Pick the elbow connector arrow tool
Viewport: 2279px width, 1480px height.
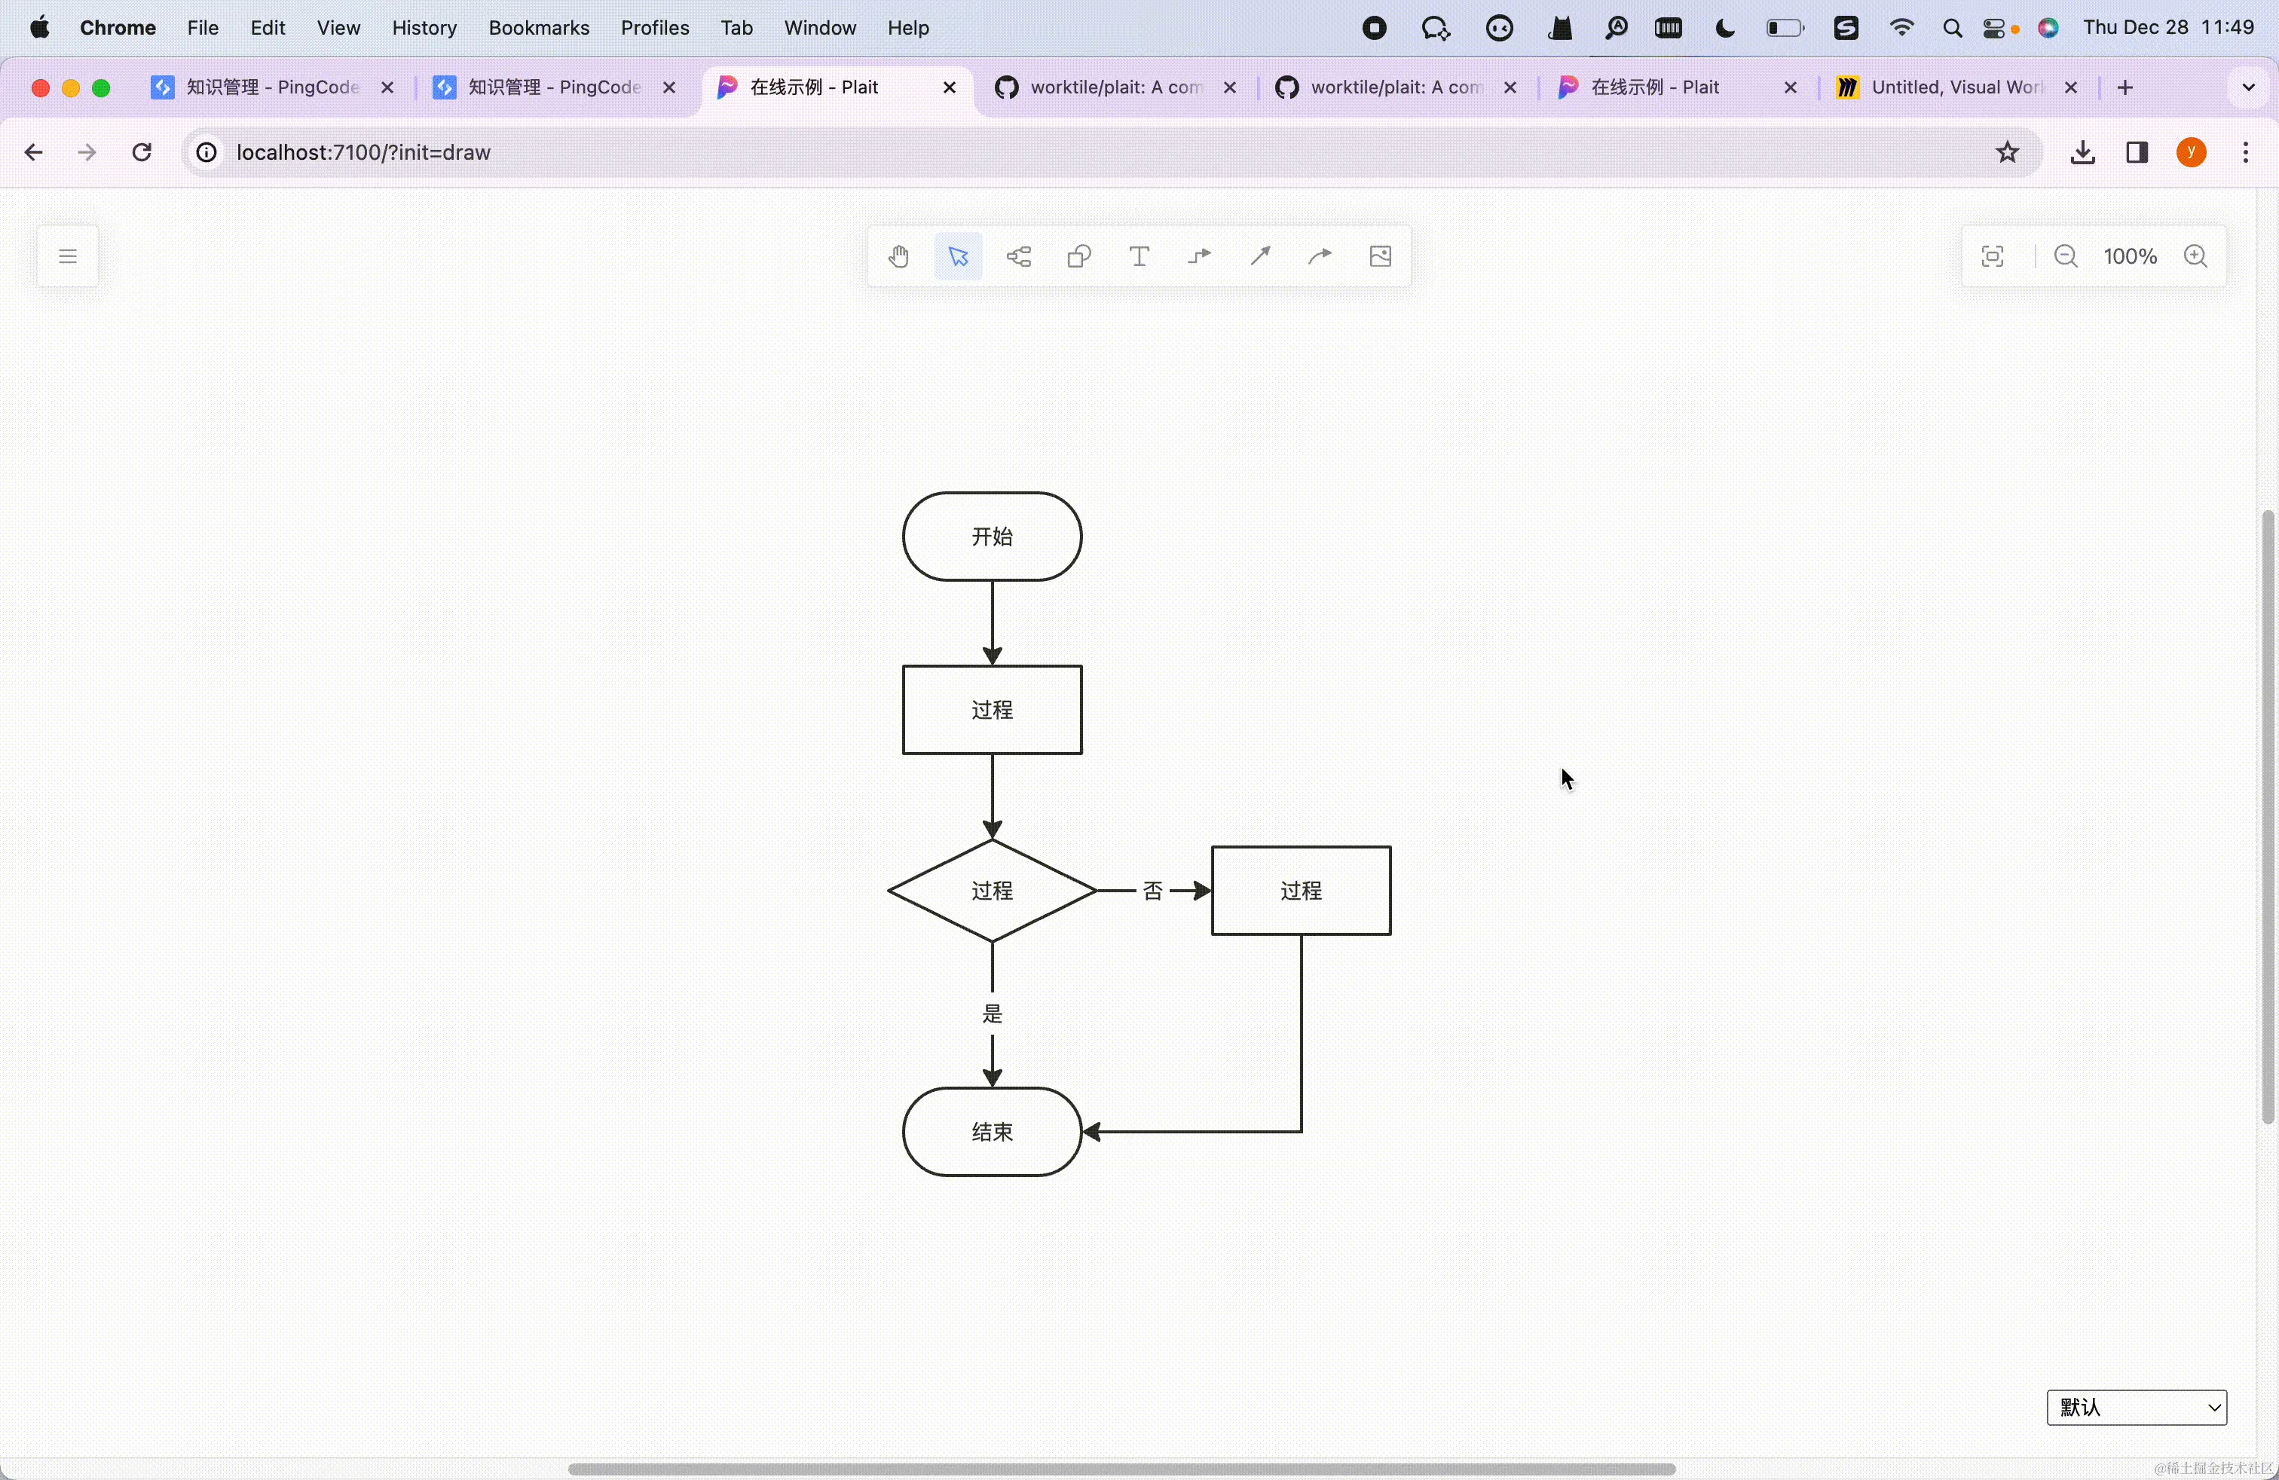1200,256
